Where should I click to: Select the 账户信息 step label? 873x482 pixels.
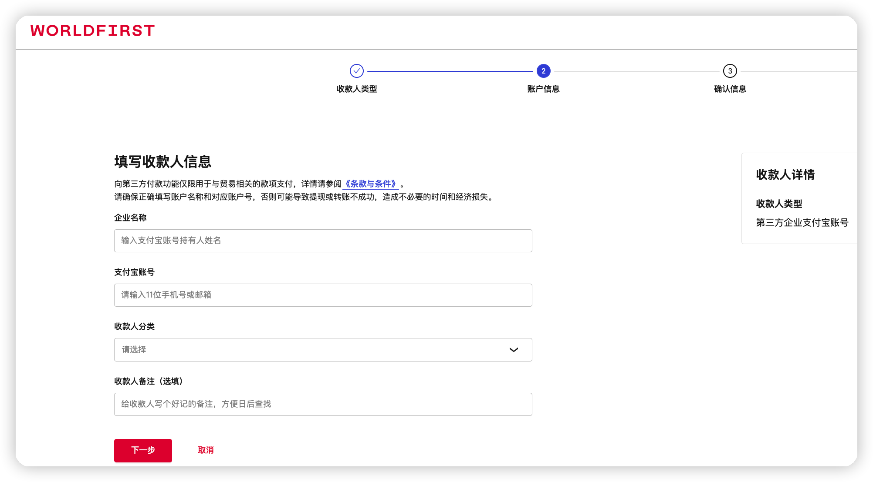coord(543,89)
